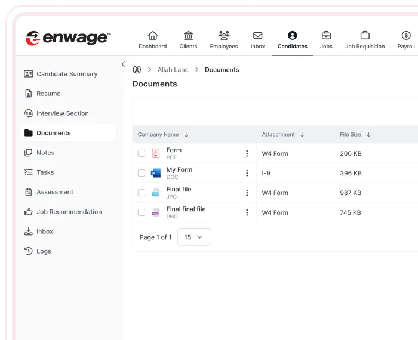418x340 pixels.
Task: Collapse the left sidebar with chevron
Action: coord(123,64)
